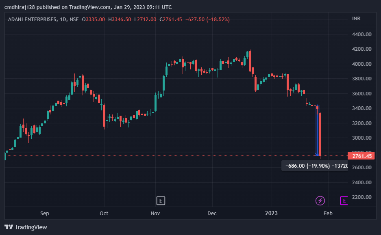
Task: Click the open value O3335.00
Action: [94, 19]
